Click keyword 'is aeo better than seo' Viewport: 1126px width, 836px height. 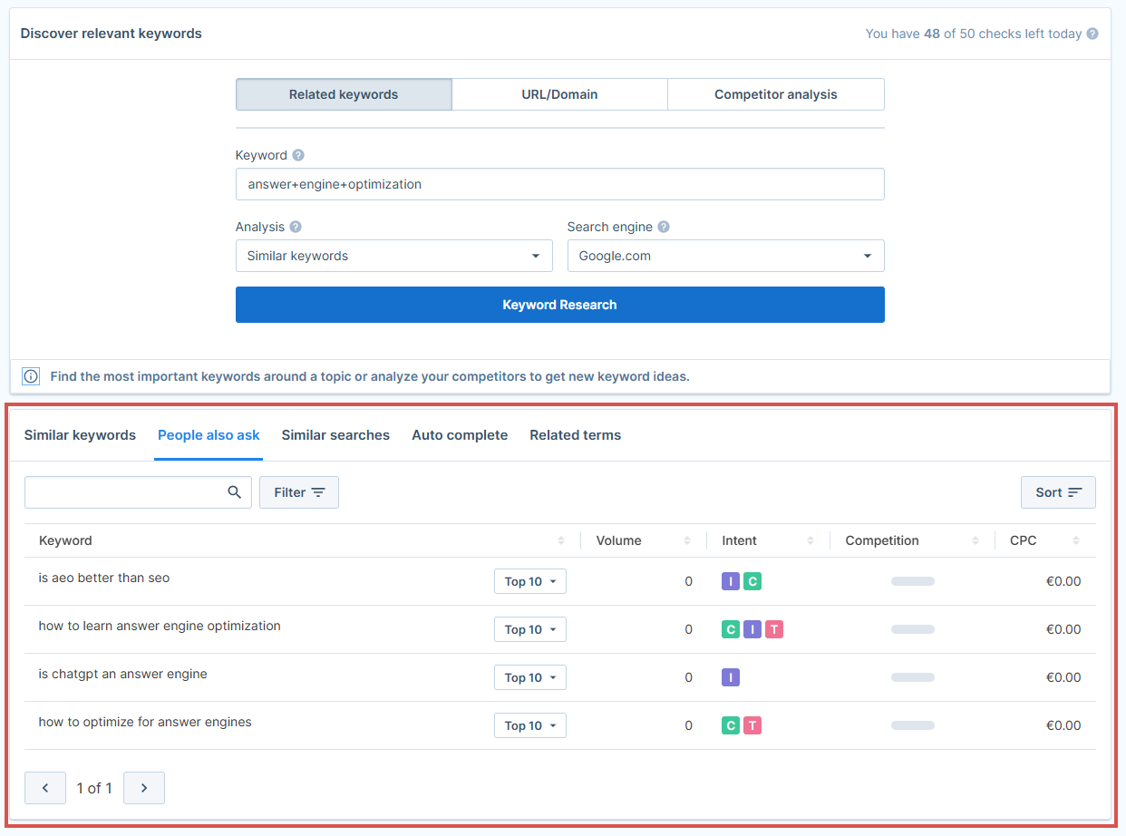104,578
